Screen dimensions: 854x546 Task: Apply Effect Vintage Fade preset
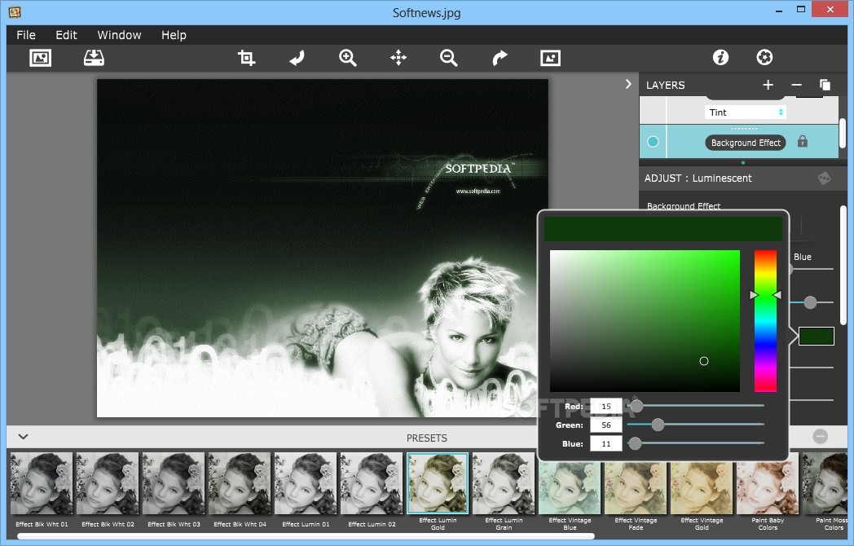click(636, 490)
